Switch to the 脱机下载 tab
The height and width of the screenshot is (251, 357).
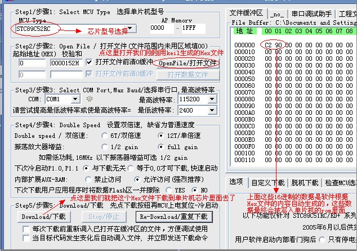[304, 182]
